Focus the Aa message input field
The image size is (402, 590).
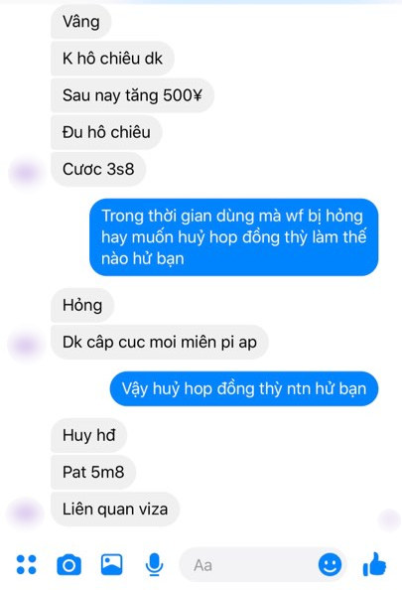(248, 565)
